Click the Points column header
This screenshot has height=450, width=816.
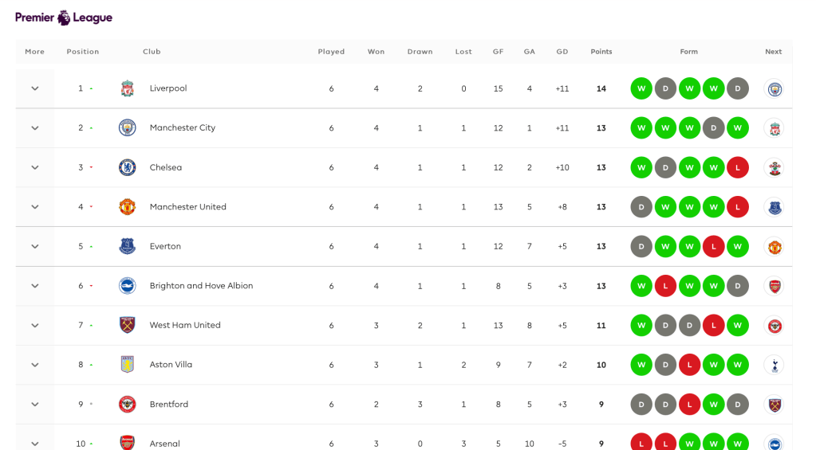tap(601, 52)
